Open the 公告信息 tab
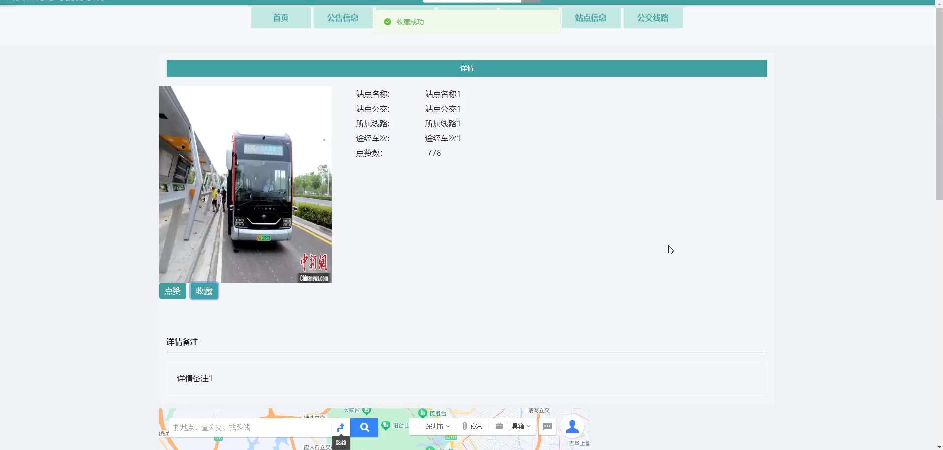Viewport: 943px width, 450px height. (x=343, y=18)
